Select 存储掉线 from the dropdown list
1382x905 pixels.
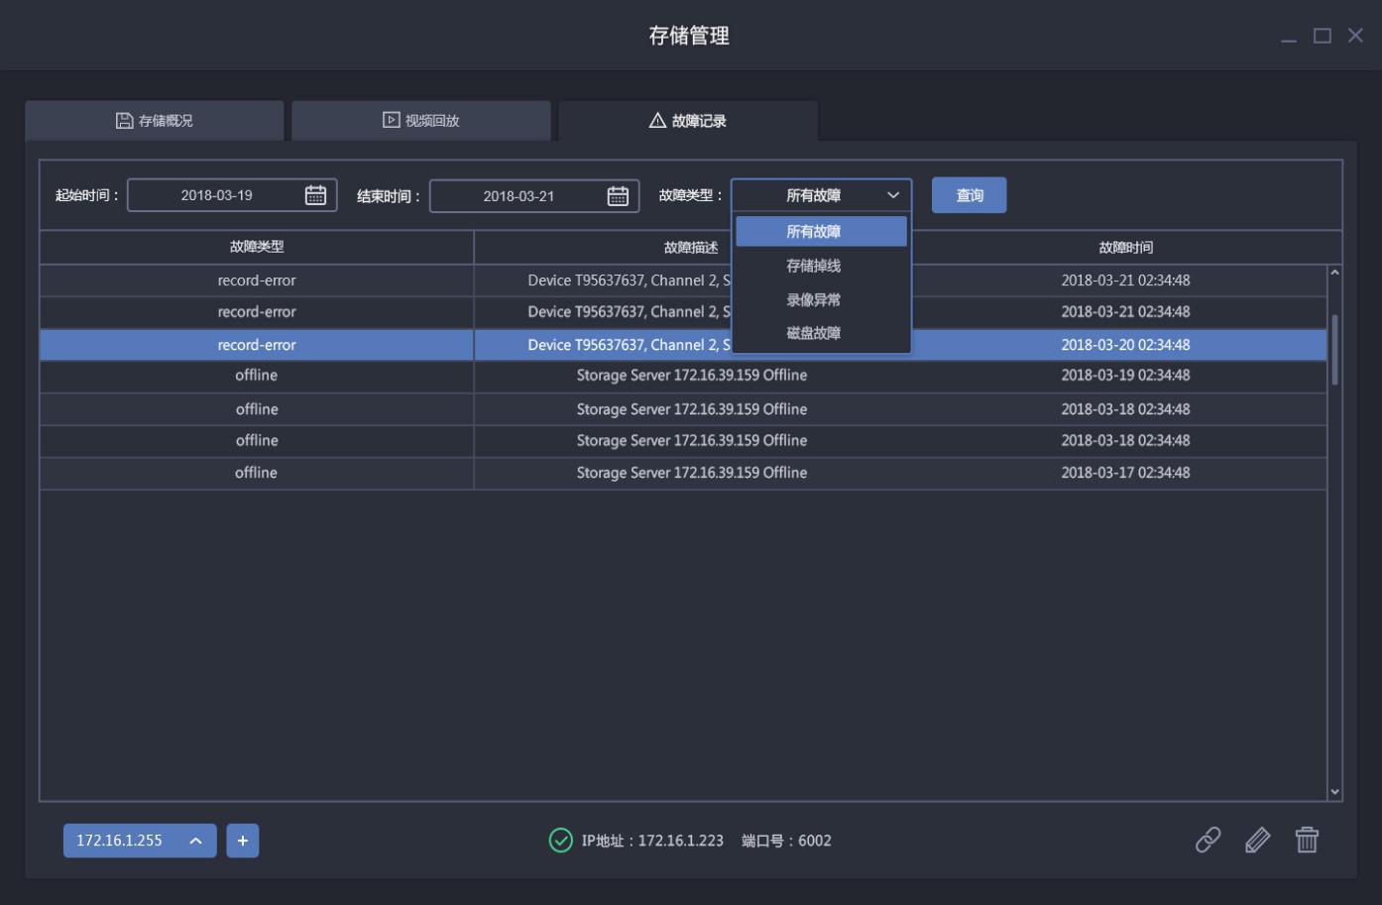pos(813,266)
